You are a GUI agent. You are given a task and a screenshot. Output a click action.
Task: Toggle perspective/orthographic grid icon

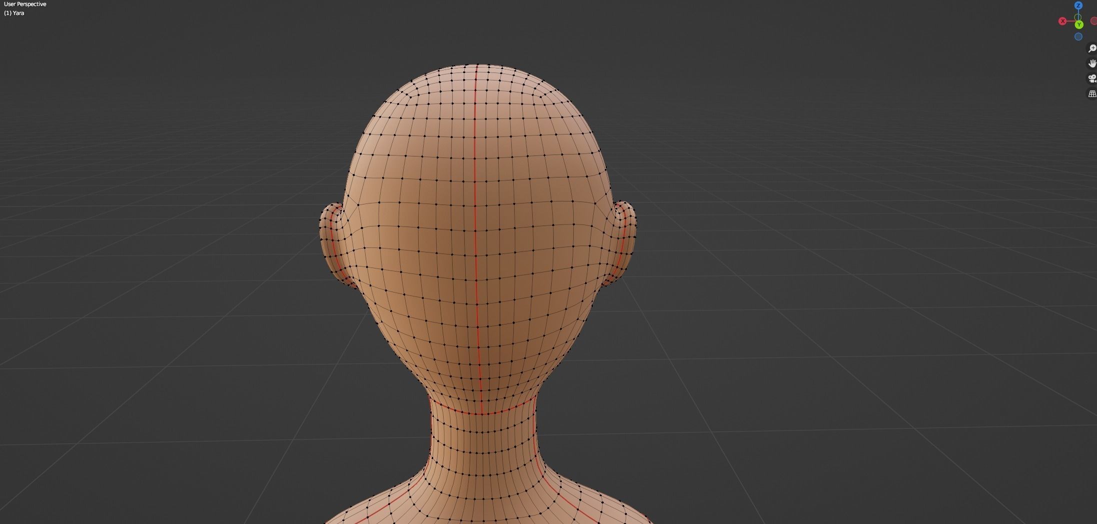click(x=1092, y=93)
